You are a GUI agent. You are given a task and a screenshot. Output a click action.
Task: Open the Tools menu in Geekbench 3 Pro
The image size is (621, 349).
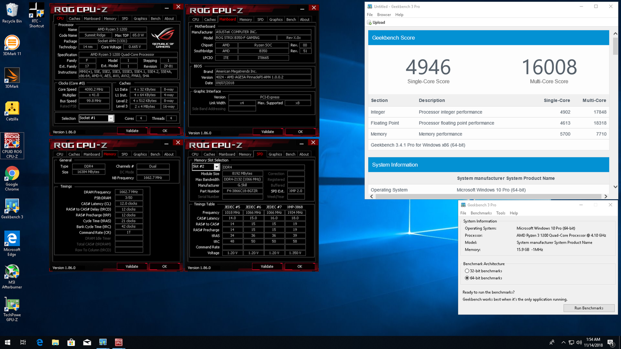(x=501, y=213)
